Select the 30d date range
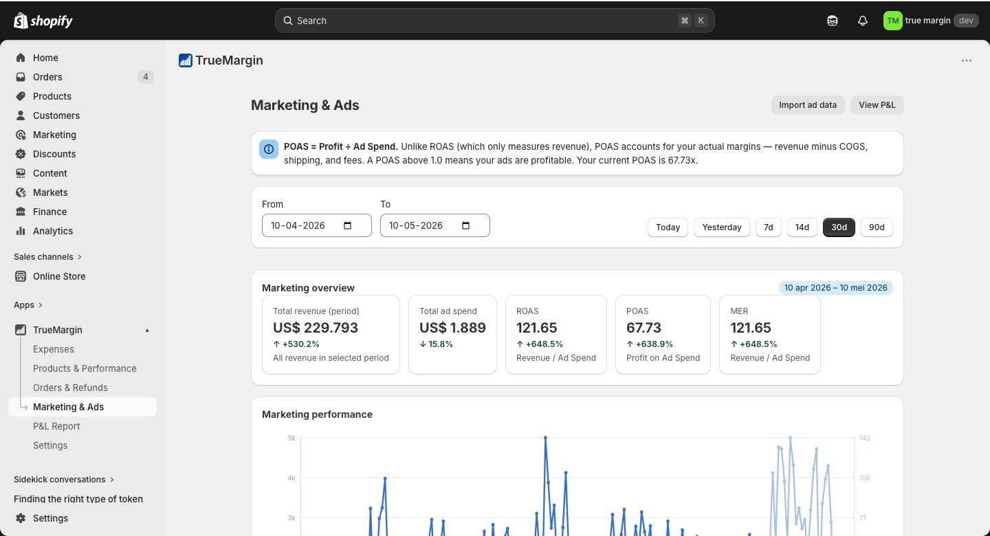 [839, 227]
